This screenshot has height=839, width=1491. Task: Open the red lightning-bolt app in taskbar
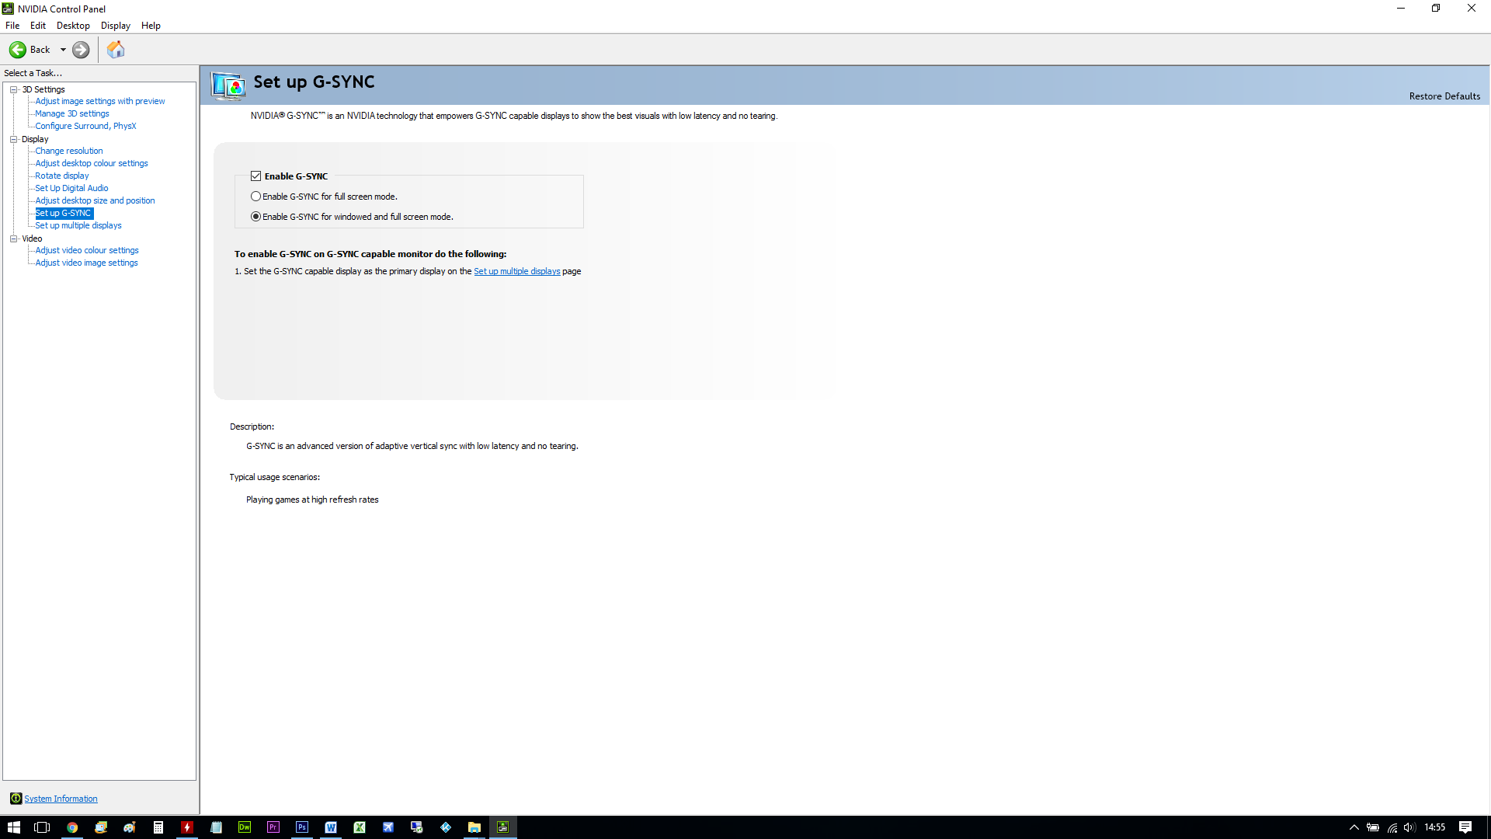187,827
